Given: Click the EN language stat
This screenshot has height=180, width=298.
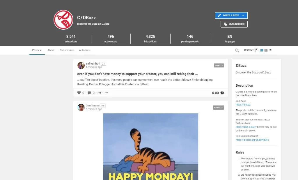Looking at the screenshot, I should pos(230,39).
